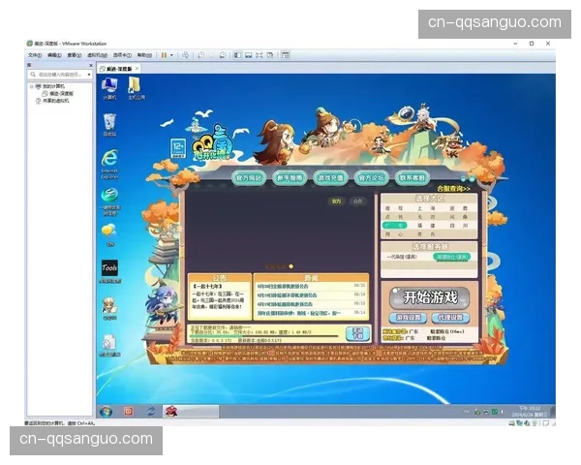Open the library search filter dropdown arrow
Viewport: 581px width, 465px height.
(89, 75)
